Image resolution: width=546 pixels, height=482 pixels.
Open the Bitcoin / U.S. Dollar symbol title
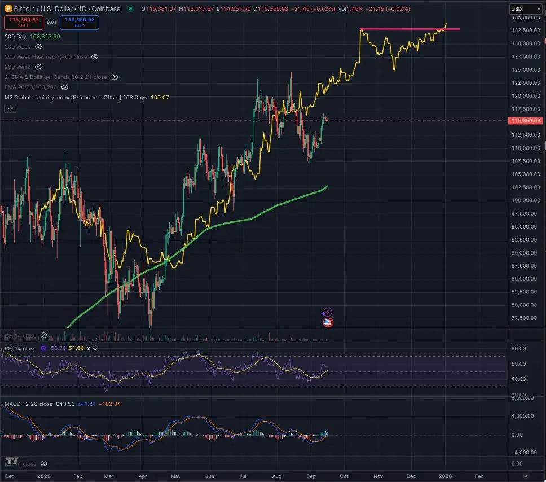67,8
